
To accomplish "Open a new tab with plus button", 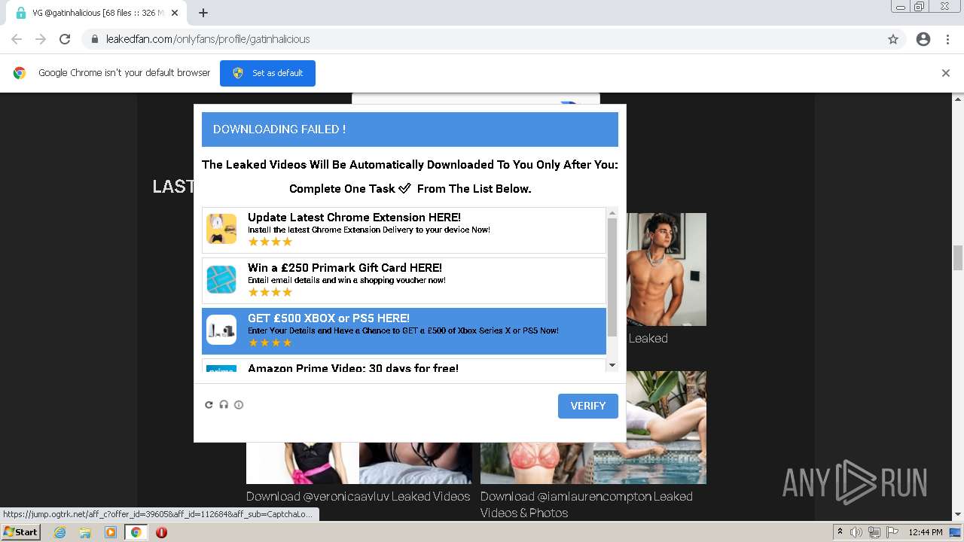I will click(x=203, y=13).
